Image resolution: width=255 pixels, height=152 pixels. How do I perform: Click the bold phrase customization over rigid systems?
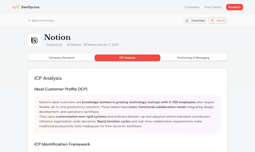[x=81, y=116]
